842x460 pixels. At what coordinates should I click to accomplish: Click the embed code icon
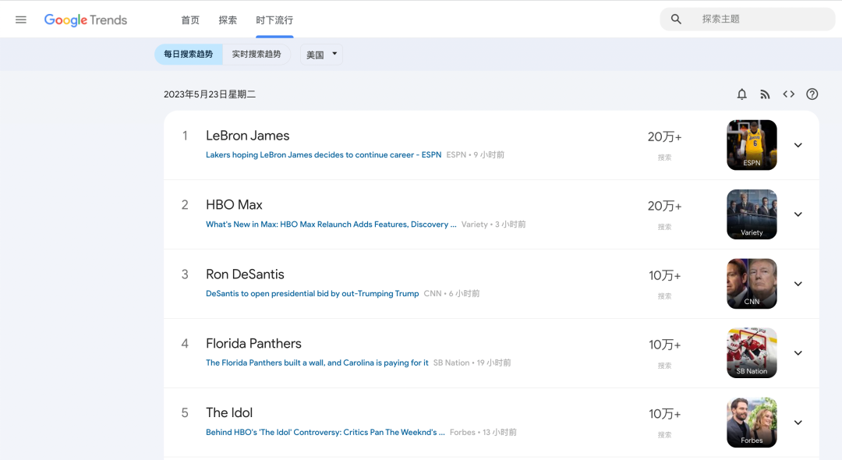pos(788,94)
